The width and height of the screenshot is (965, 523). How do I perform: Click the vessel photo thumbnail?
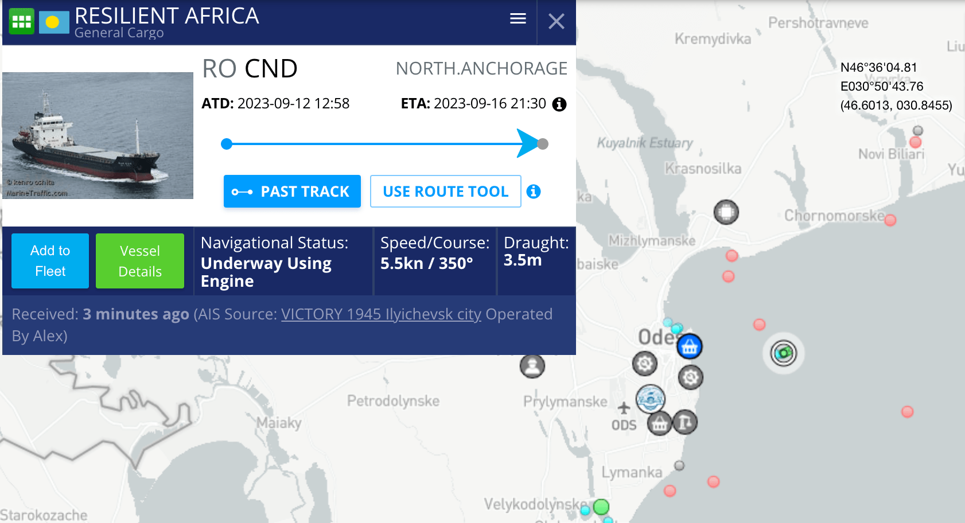pos(98,135)
